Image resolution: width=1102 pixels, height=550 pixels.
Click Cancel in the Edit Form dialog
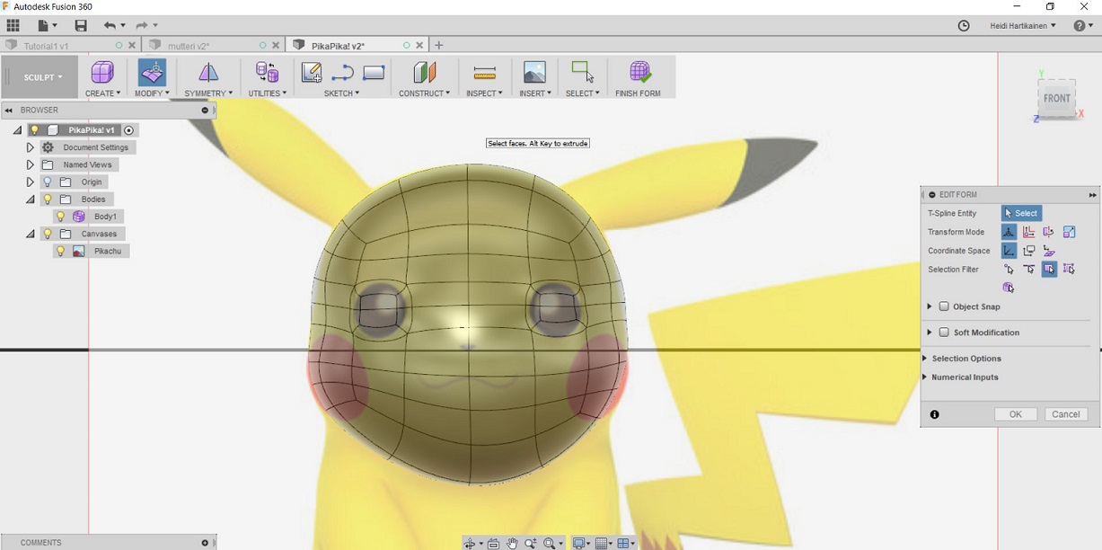pos(1066,414)
